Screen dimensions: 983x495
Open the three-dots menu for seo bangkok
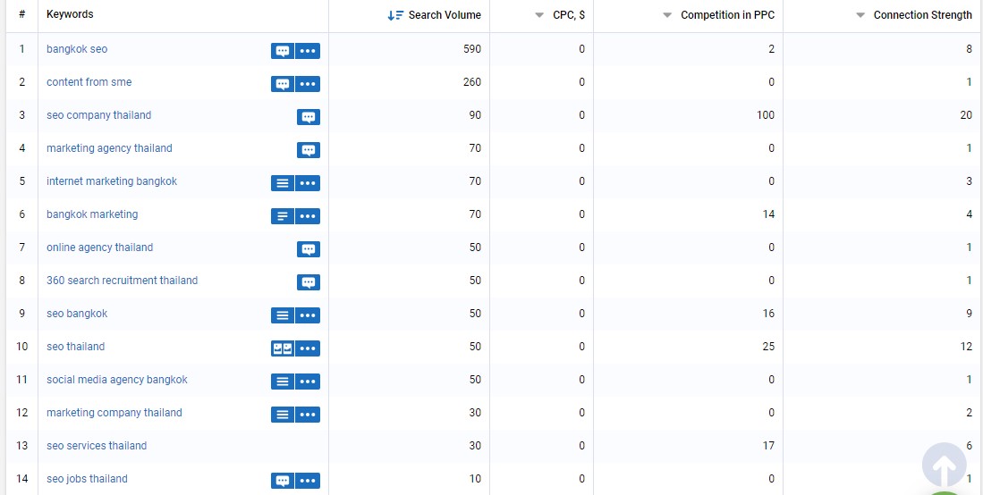coord(307,315)
